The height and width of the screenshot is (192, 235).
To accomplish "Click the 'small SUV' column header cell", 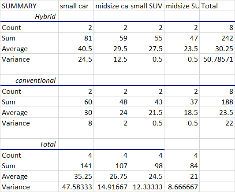I will [x=146, y=6].
